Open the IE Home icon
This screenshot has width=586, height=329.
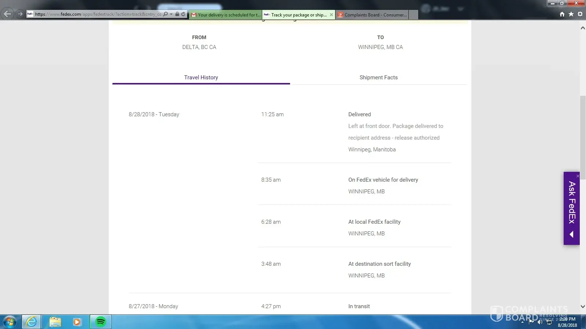coord(562,14)
